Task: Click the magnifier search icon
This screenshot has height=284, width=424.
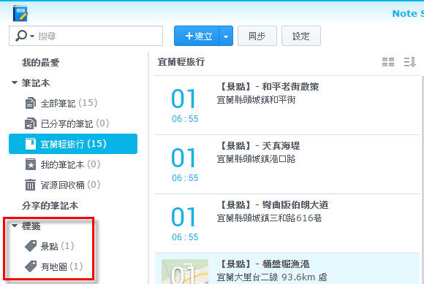Action: pos(21,36)
